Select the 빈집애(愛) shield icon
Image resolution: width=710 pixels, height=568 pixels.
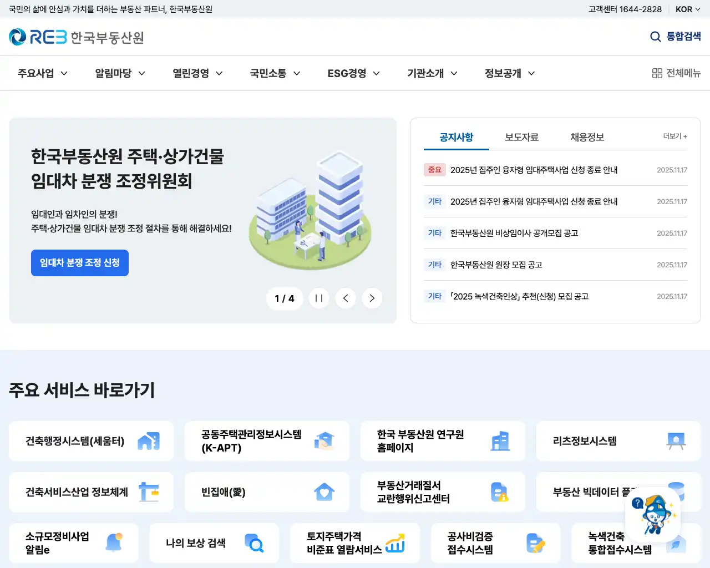[x=324, y=492]
